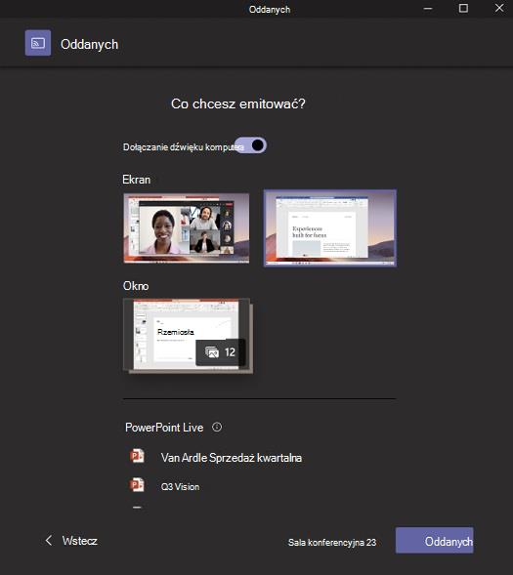Click the cast icon beside Oddanych header
Viewport: 513px width, 575px height.
click(38, 43)
